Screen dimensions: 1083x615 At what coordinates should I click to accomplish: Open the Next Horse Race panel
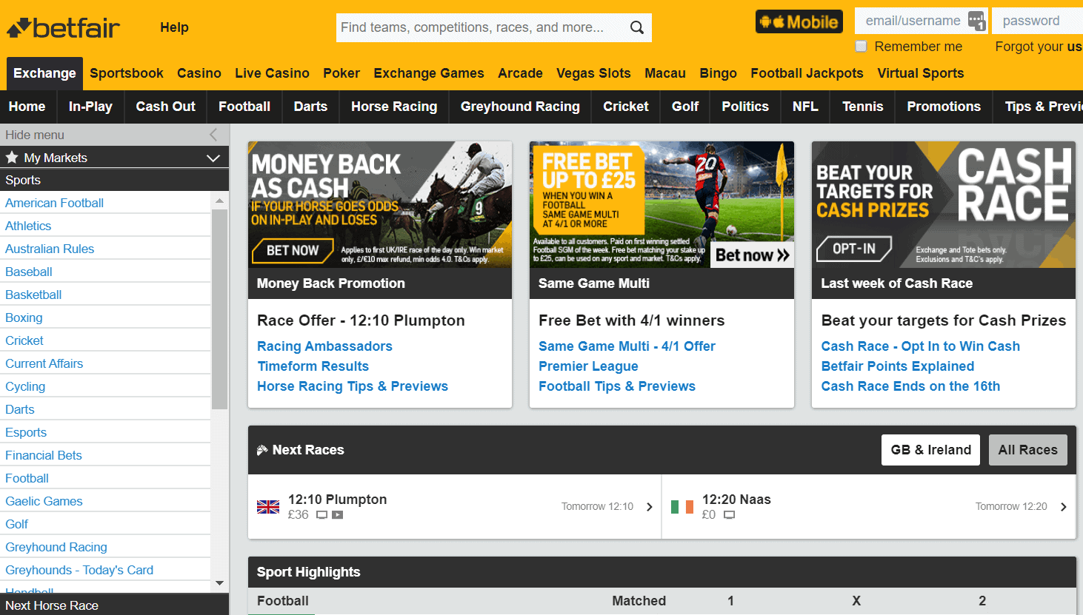pos(114,605)
